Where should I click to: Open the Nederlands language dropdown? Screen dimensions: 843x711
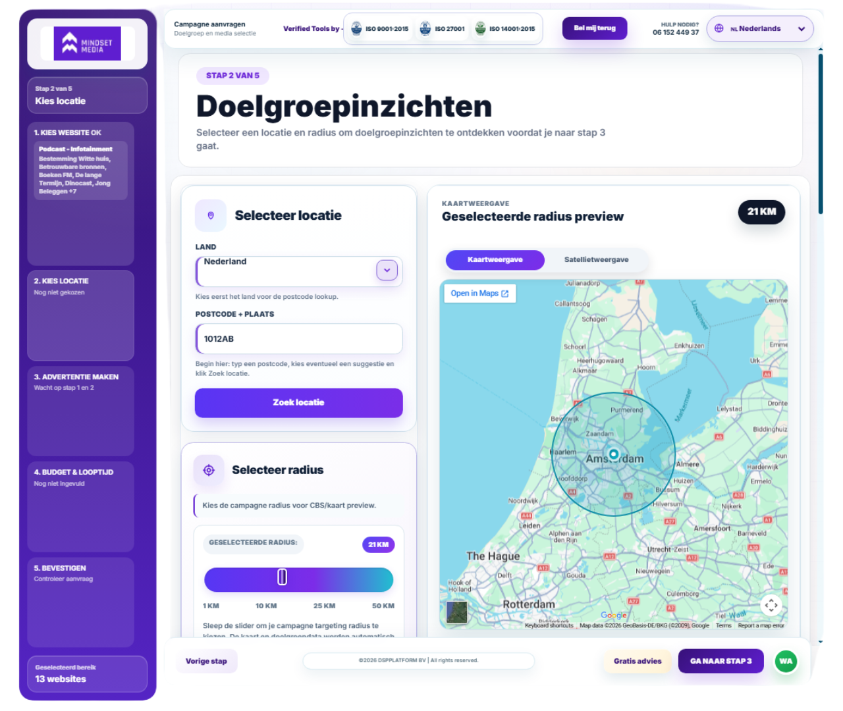[760, 29]
